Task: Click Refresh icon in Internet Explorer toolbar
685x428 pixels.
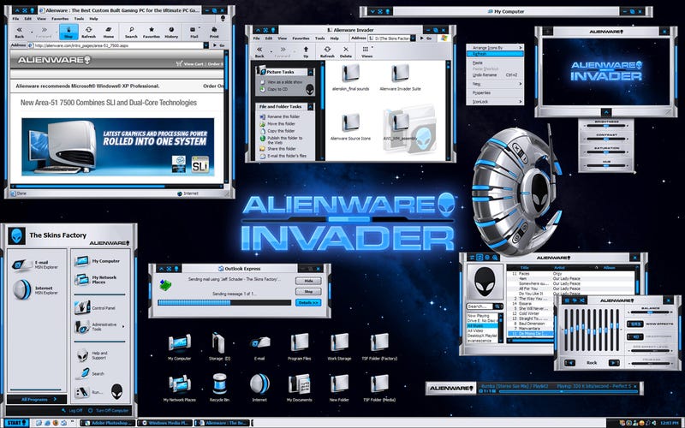Action: pos(88,32)
